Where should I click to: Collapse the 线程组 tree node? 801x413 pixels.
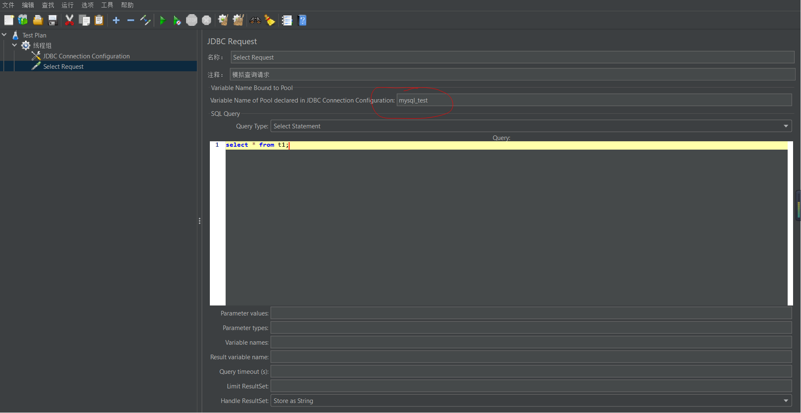15,45
